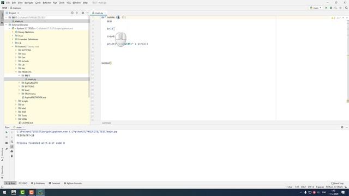The height and width of the screenshot is (196, 349).
Task: Open the Code menu
Action: click(x=38, y=3)
